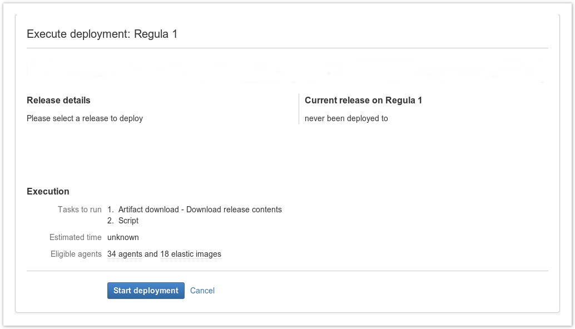Click the Start deployment button

146,291
